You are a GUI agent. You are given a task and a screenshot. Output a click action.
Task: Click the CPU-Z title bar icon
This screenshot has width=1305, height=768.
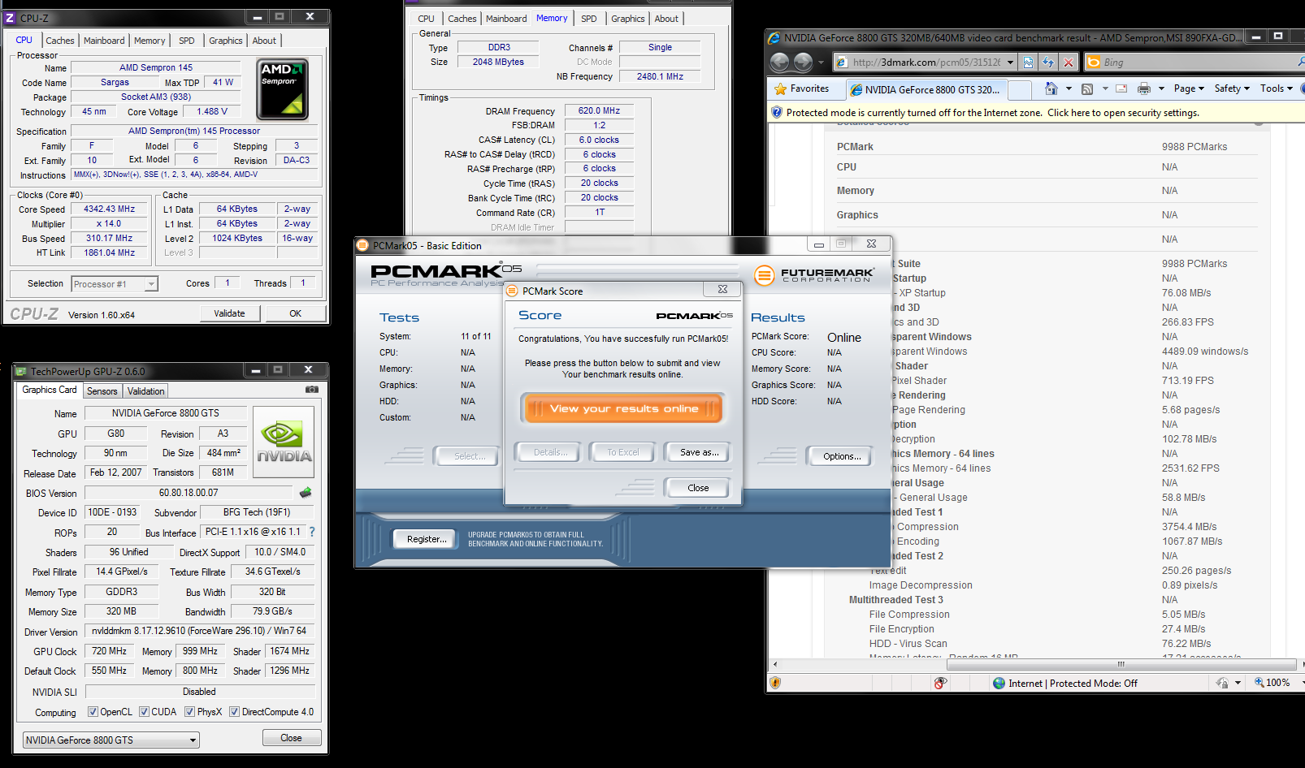pos(11,17)
